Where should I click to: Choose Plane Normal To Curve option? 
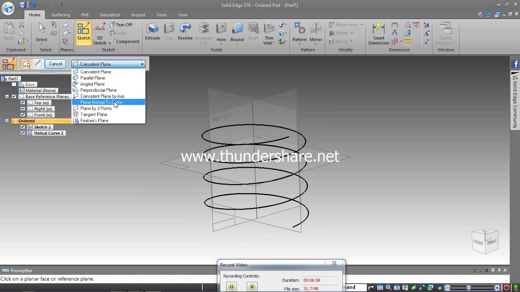pyautogui.click(x=108, y=102)
